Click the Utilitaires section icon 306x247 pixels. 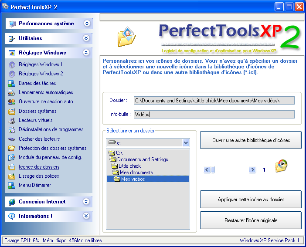(x=11, y=38)
